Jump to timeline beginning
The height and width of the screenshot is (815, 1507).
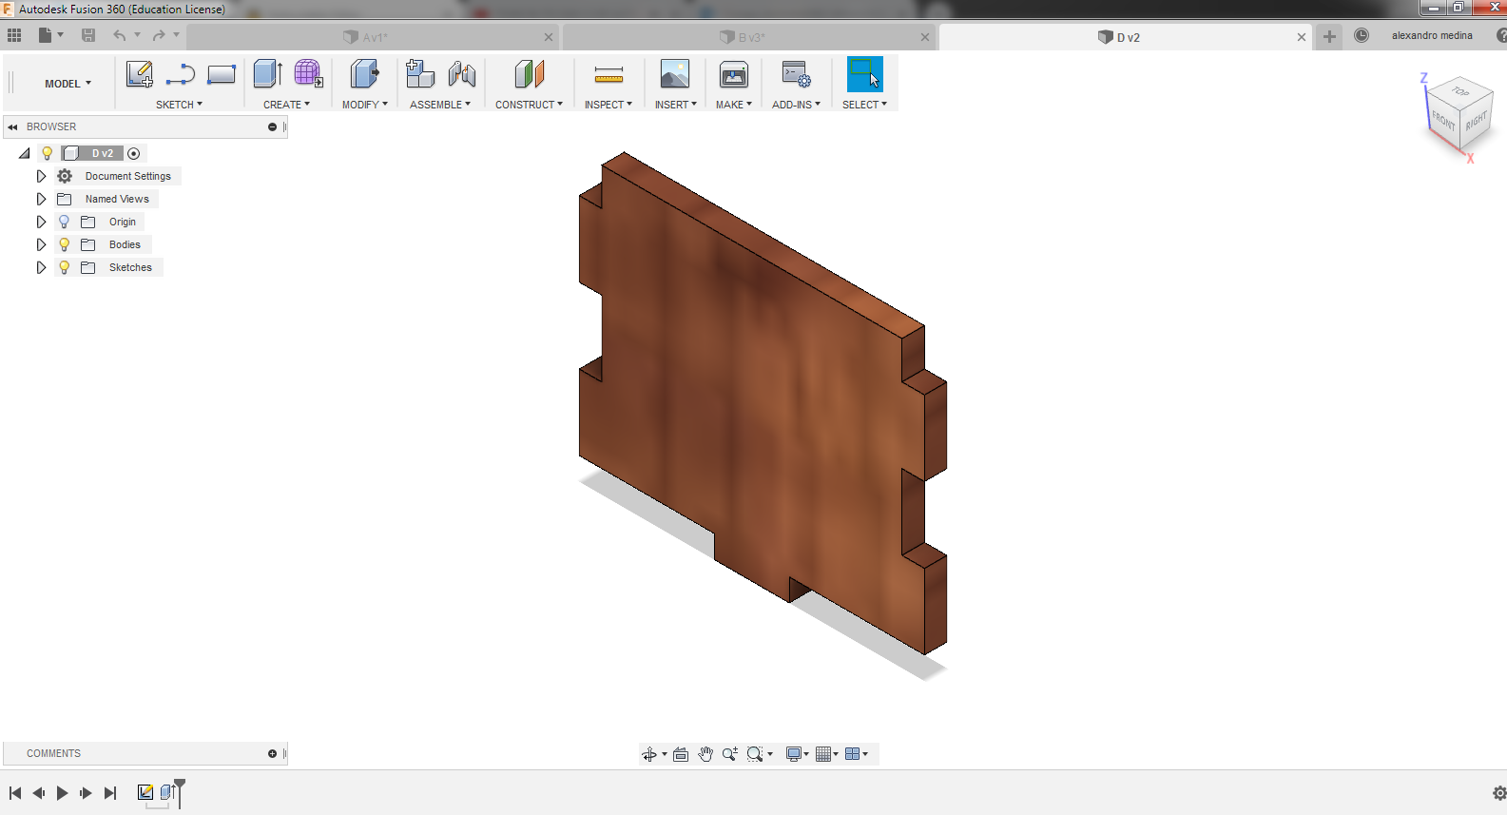(x=15, y=793)
